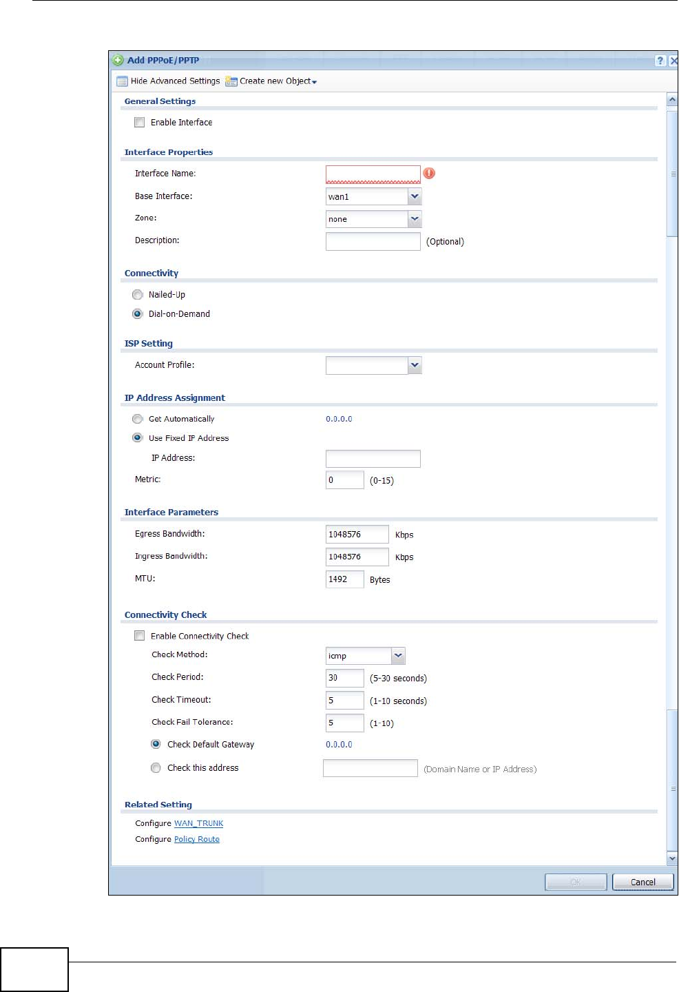Screen dimensions: 679x992
Task: Select the Dial-on-Demand option
Action: (x=138, y=313)
